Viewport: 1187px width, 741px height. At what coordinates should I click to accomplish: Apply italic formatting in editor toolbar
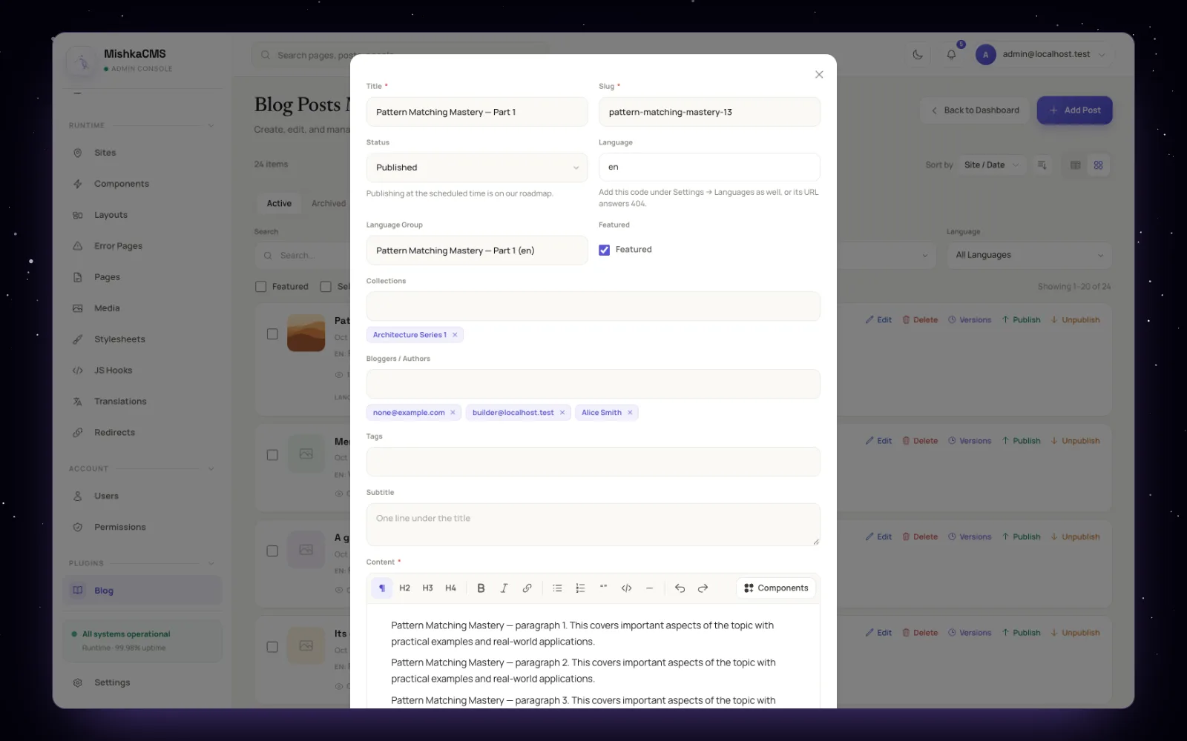(x=504, y=588)
